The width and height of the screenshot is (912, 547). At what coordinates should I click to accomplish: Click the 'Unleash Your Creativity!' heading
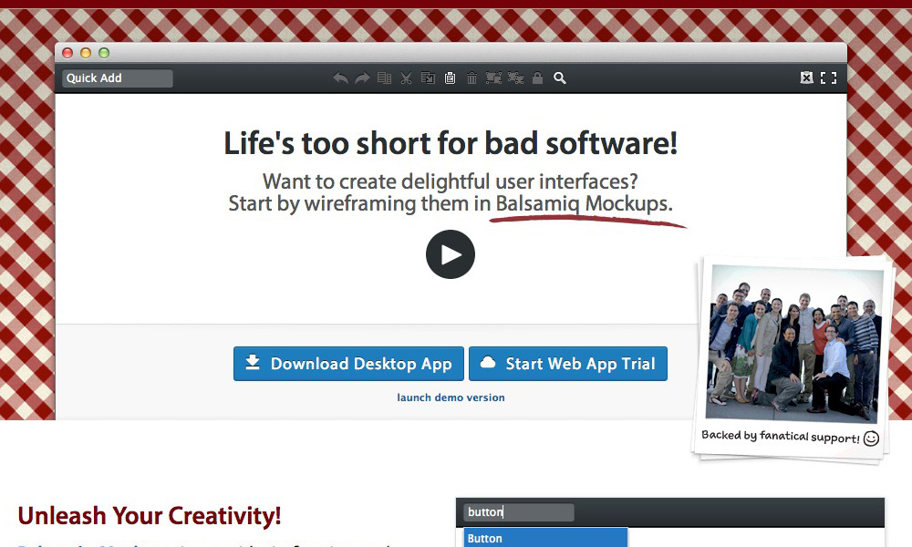click(150, 516)
